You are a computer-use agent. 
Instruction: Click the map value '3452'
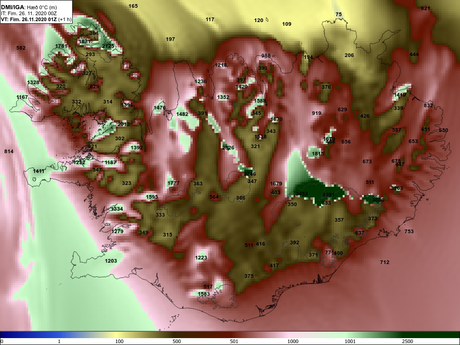tap(302, 194)
